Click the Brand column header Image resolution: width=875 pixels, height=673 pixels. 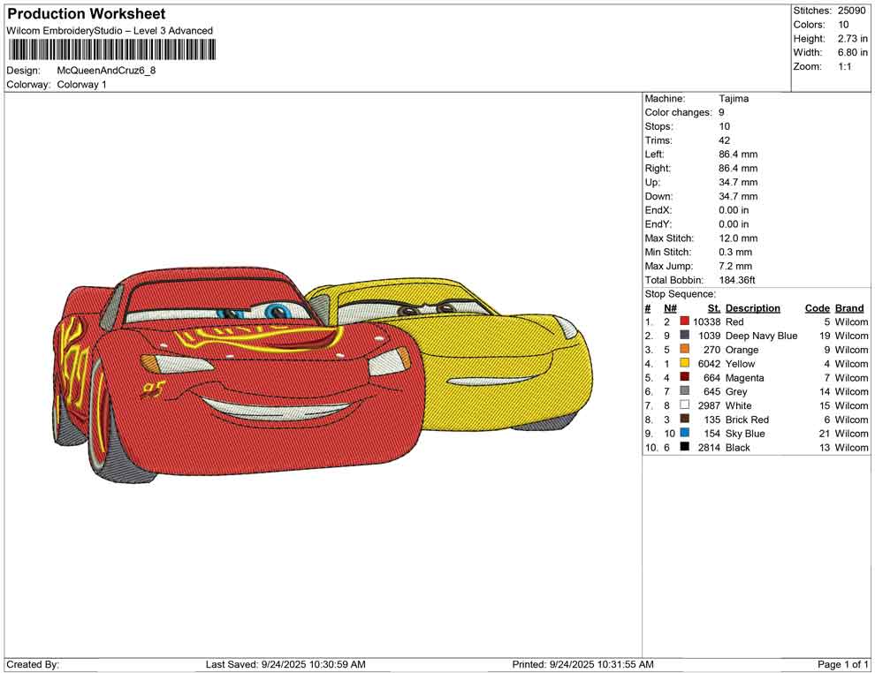point(849,308)
